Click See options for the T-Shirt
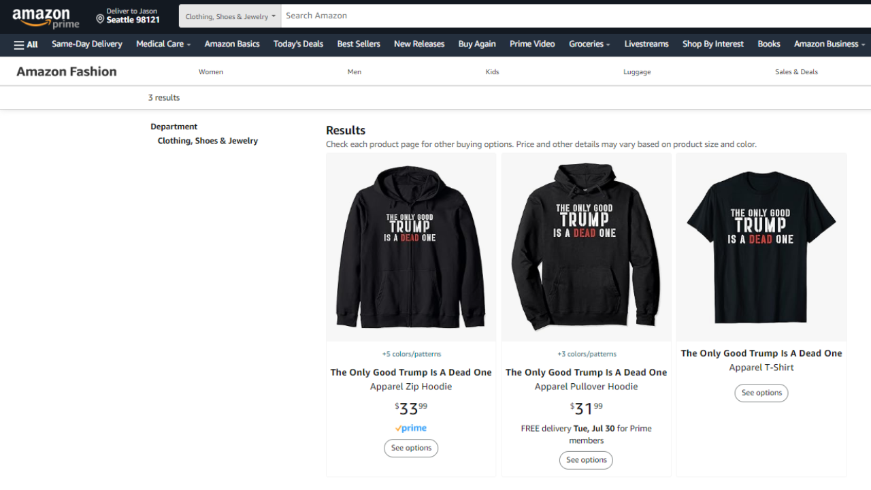This screenshot has height=490, width=871. point(761,393)
